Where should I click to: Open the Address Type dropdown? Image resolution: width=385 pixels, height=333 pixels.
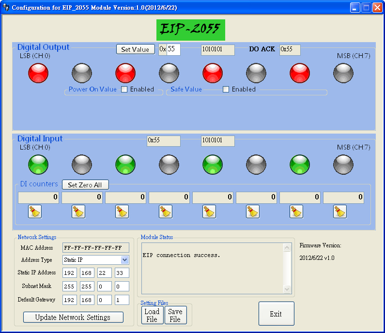pos(125,260)
